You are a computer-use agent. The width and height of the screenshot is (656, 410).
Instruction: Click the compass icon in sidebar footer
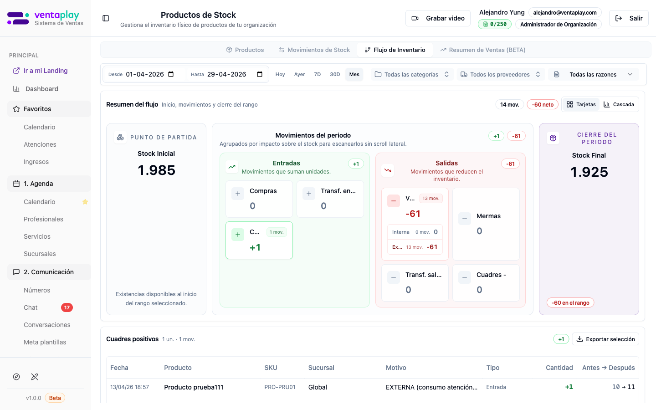pos(16,377)
